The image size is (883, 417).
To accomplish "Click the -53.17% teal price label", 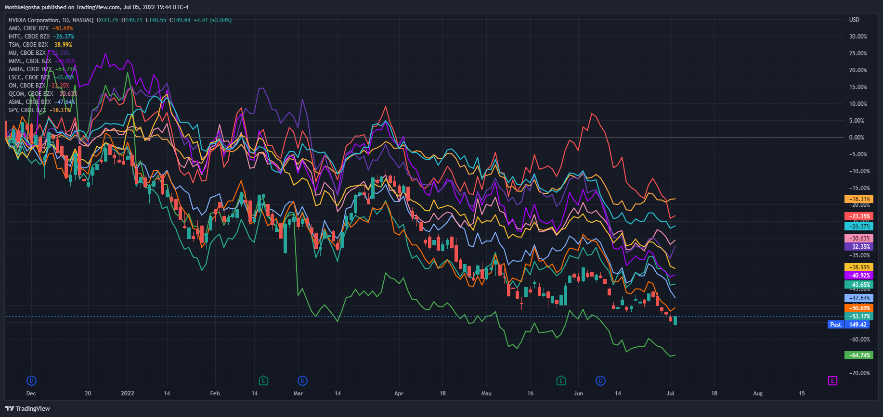I will [859, 316].
